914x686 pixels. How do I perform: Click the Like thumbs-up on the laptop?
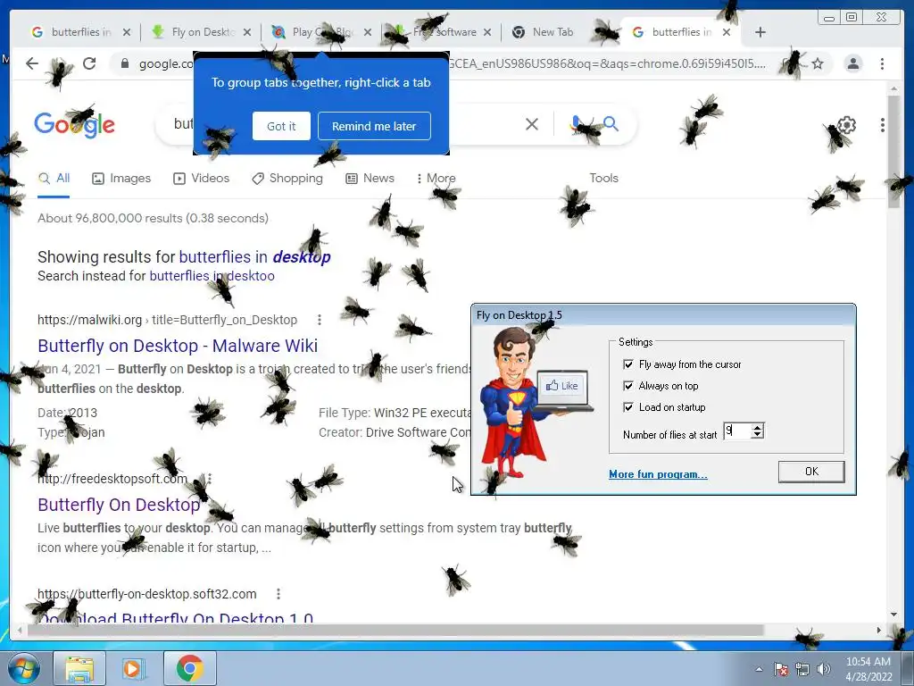click(x=562, y=386)
